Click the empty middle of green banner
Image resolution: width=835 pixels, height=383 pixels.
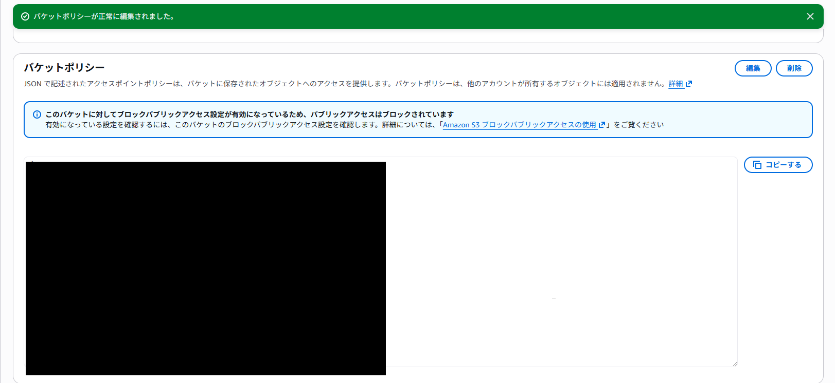point(463,16)
